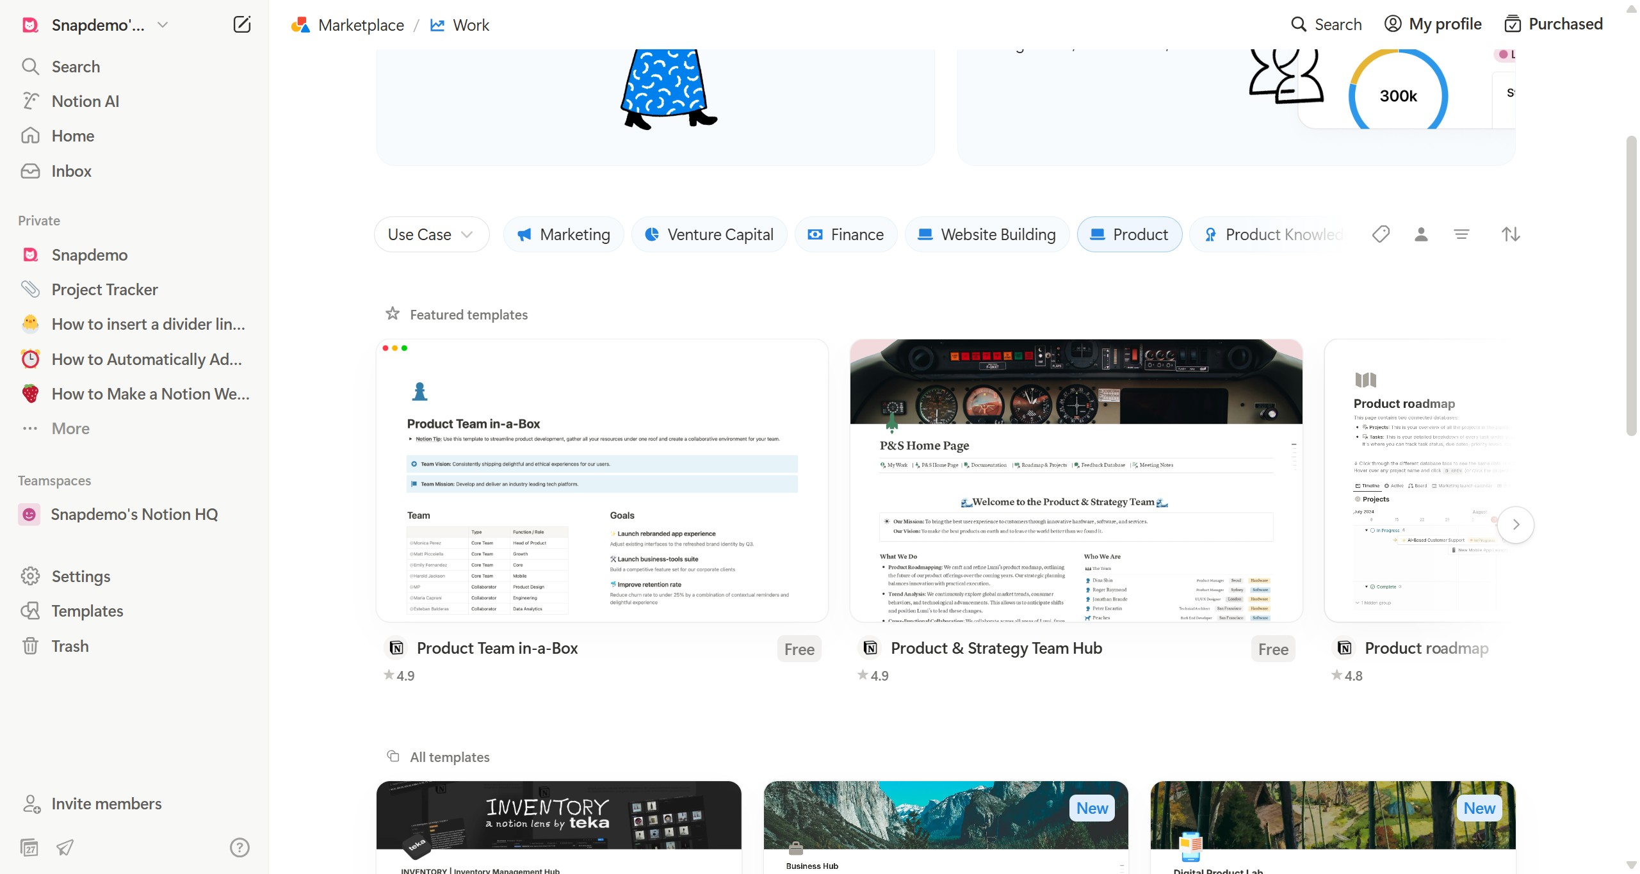Click the paper plane icon at sidebar bottom

pyautogui.click(x=65, y=847)
